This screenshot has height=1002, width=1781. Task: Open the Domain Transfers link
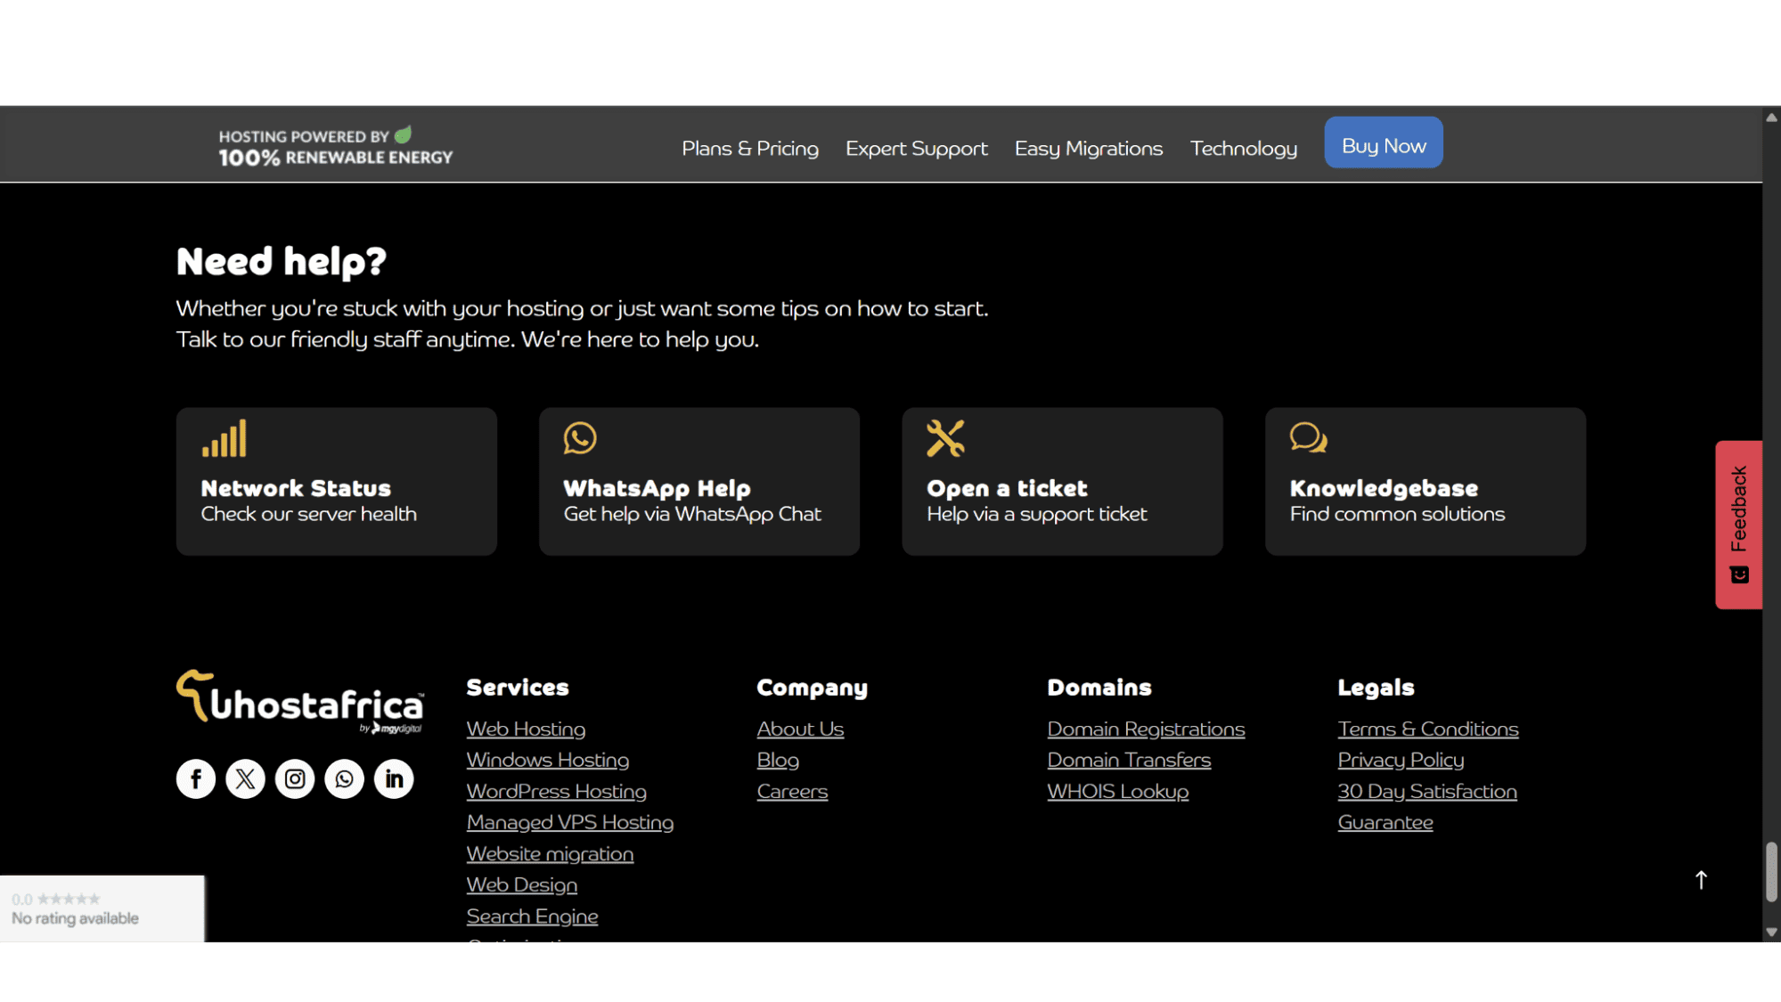tap(1129, 760)
